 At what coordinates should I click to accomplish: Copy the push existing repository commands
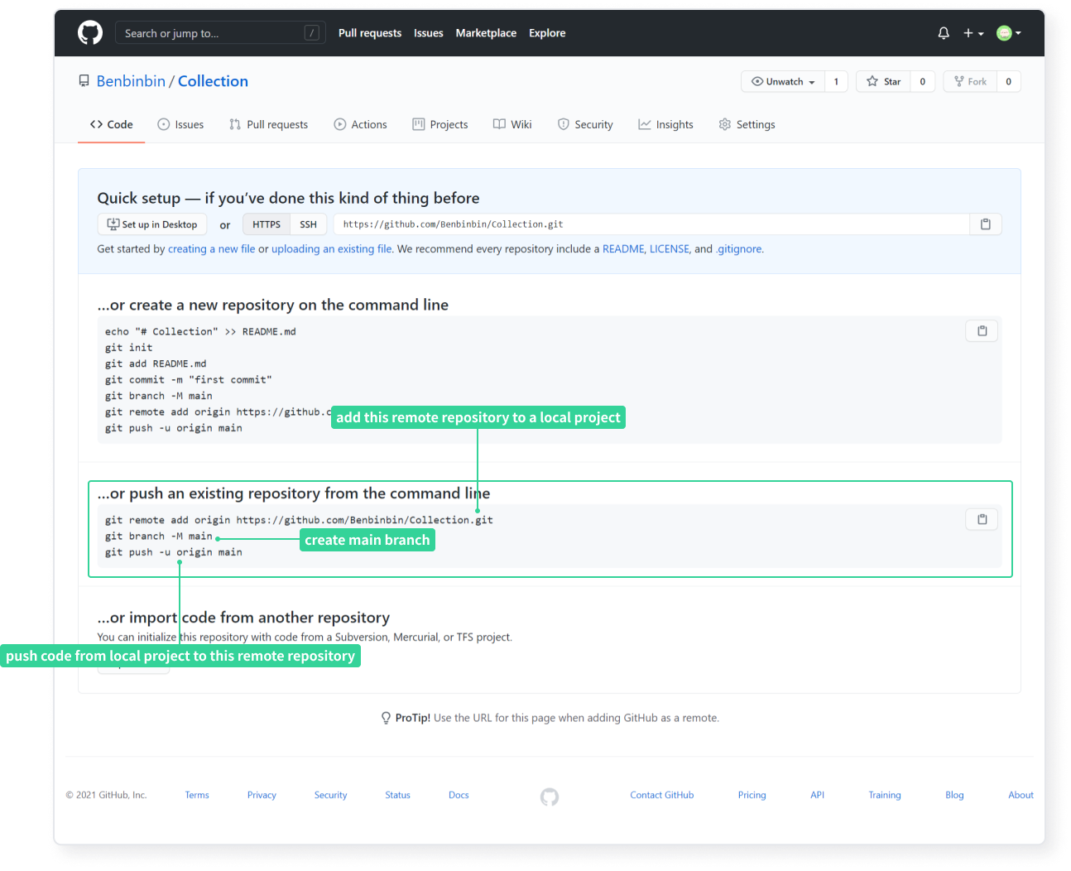coord(982,519)
